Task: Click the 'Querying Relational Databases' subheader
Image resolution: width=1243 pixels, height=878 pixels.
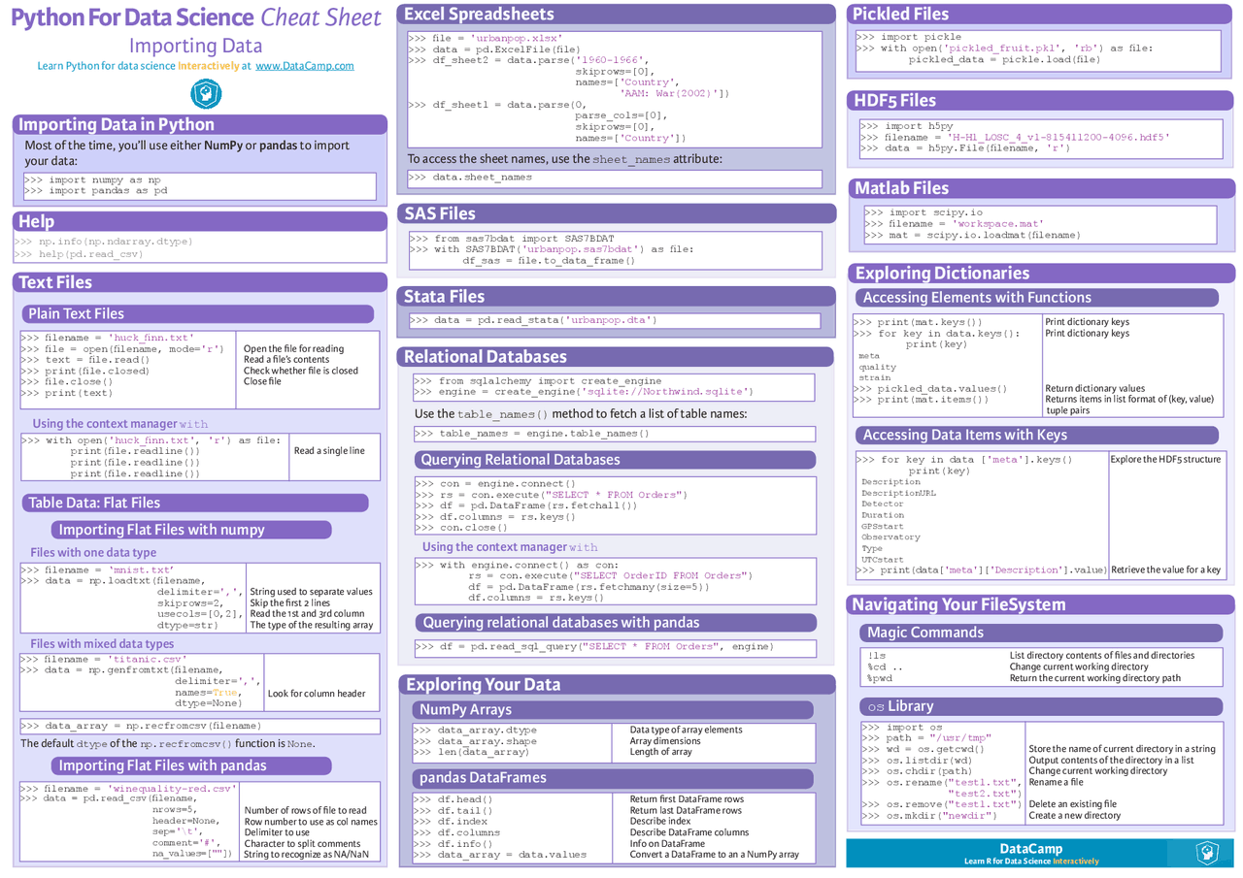Action: tap(616, 460)
